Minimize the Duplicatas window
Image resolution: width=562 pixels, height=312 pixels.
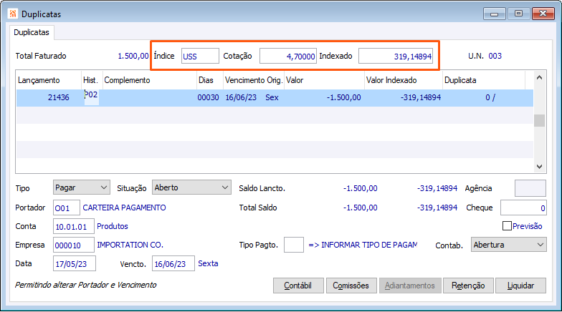pyautogui.click(x=495, y=14)
